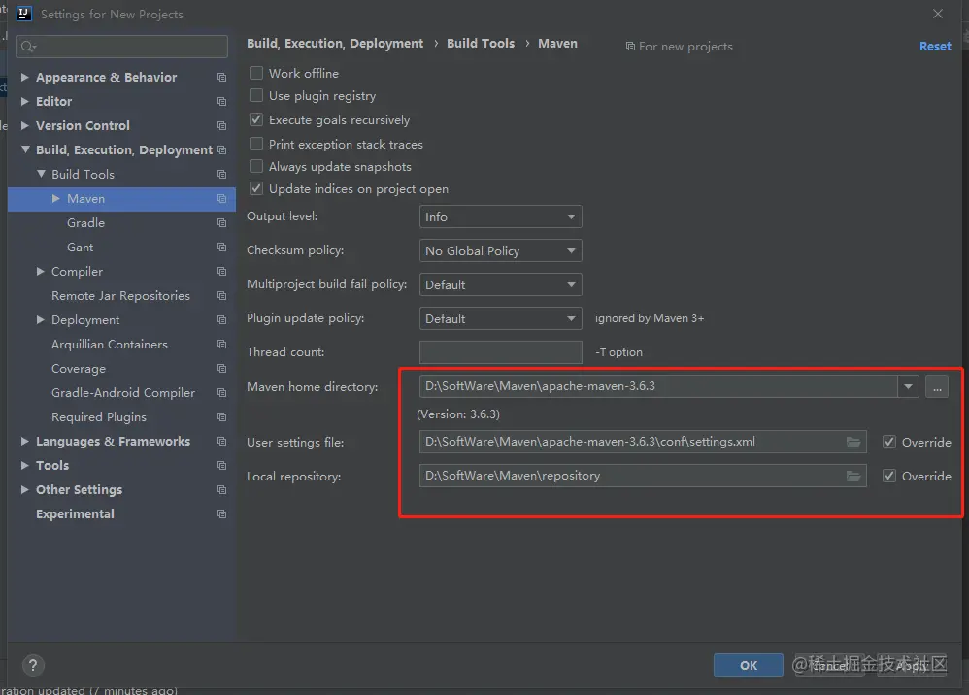969x695 pixels.
Task: Collapse Build, Execution, Deployment node
Action: point(25,149)
